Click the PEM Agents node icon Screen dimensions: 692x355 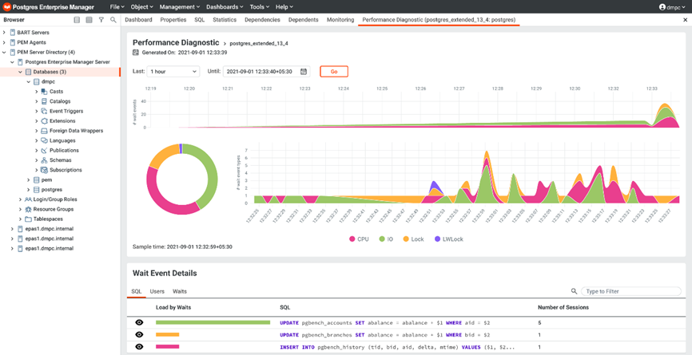(x=12, y=42)
